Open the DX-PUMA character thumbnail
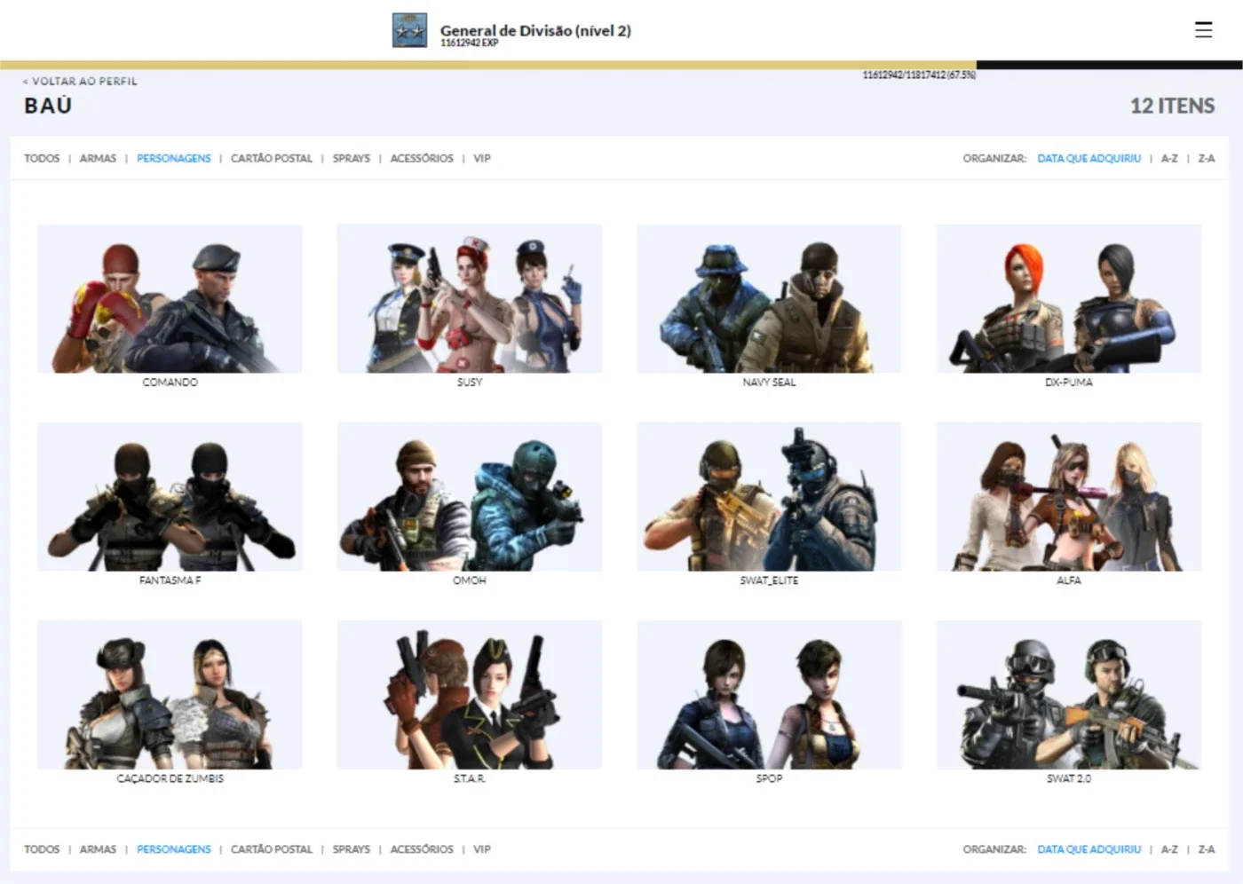The image size is (1243, 884). pyautogui.click(x=1069, y=298)
